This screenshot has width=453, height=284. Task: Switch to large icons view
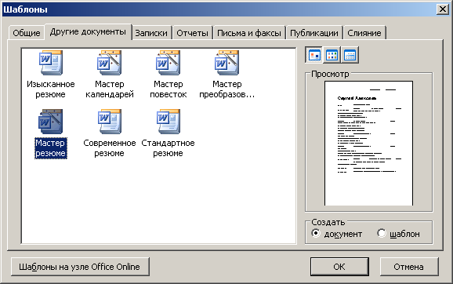tap(314, 55)
